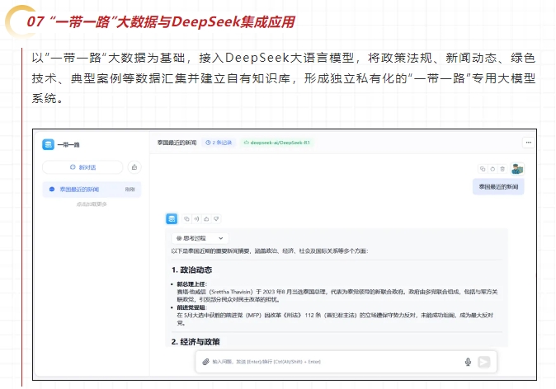Click the assistant's blue avatar icon

coord(172,218)
